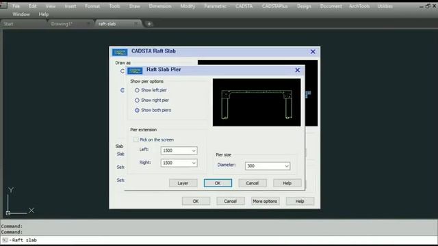This screenshot has width=438, height=246.
Task: Close the raft-slab tab
Action: pos(136,24)
